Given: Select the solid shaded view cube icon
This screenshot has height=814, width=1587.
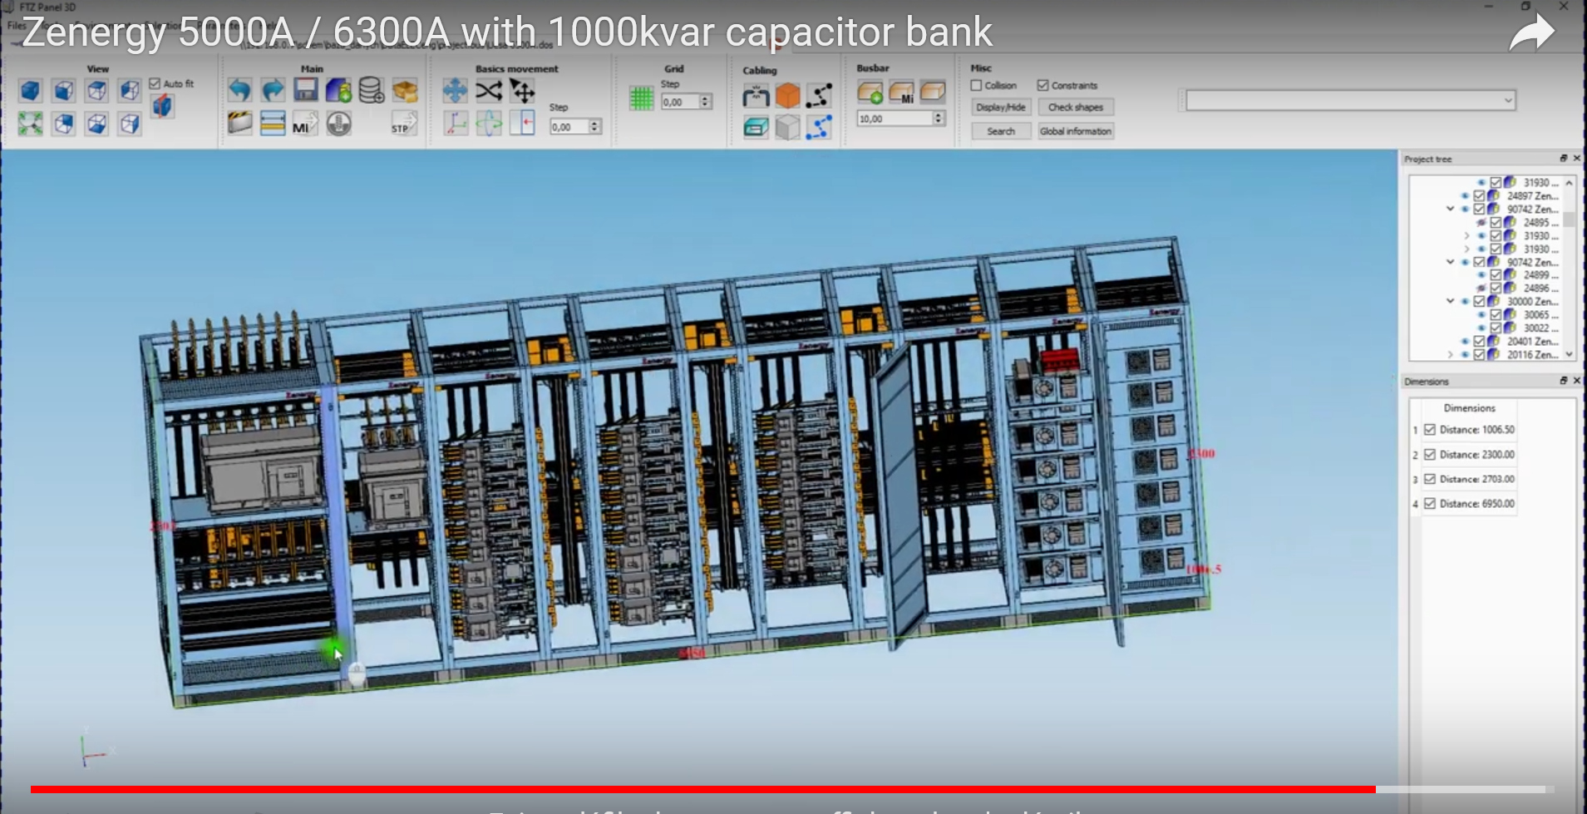Looking at the screenshot, I should tap(31, 90).
